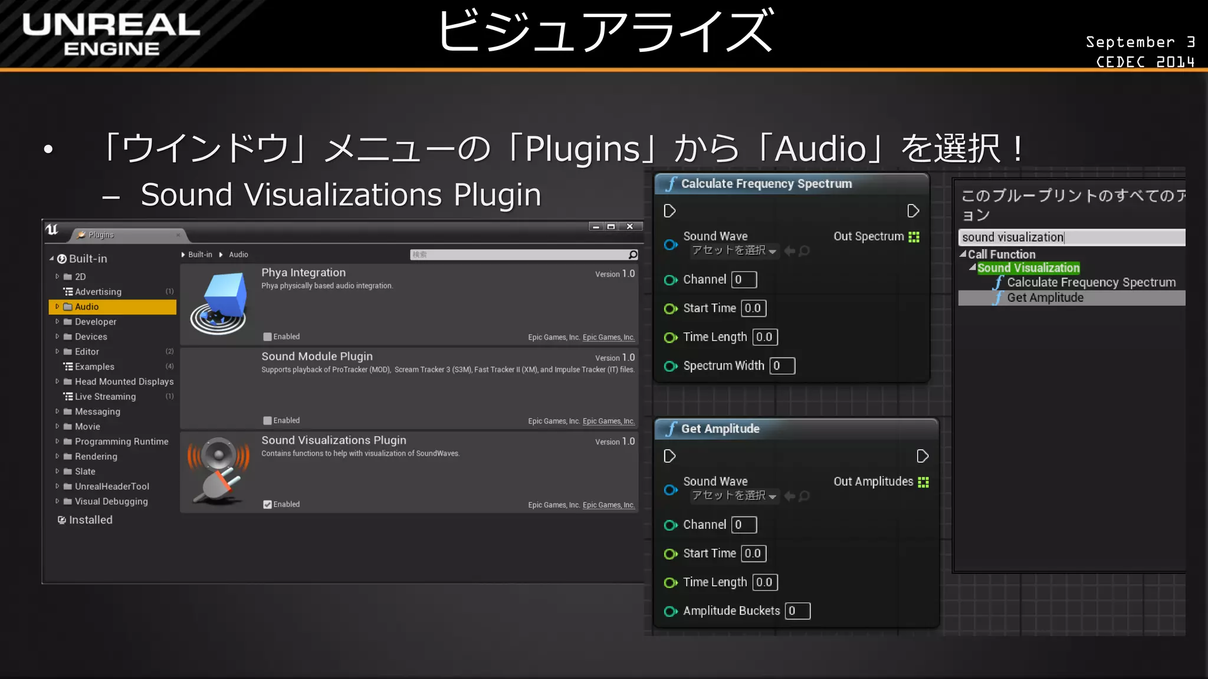Click the search magnifier in the Plugins search bar
This screenshot has width=1208, height=679.
[x=633, y=255]
